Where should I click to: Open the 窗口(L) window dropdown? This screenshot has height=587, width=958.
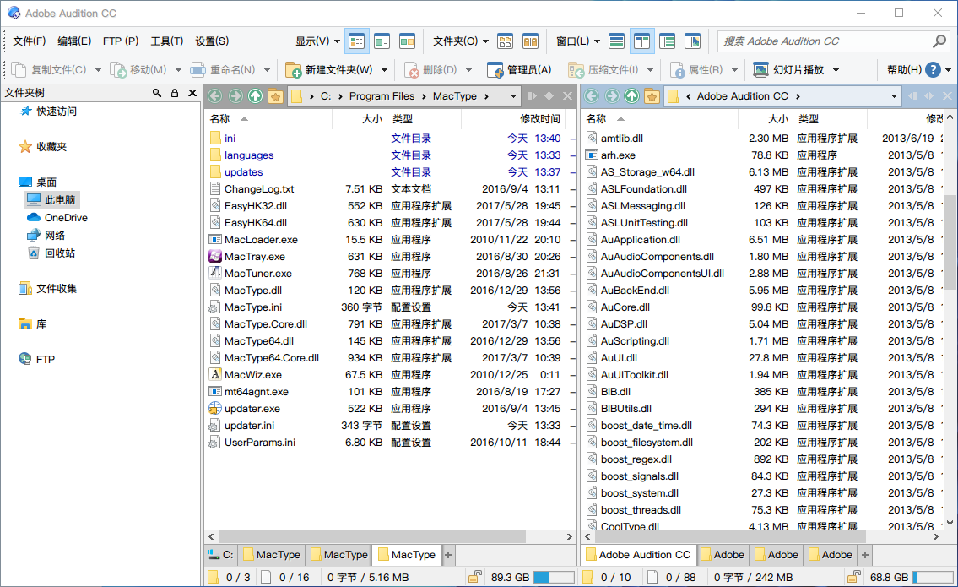click(x=578, y=41)
